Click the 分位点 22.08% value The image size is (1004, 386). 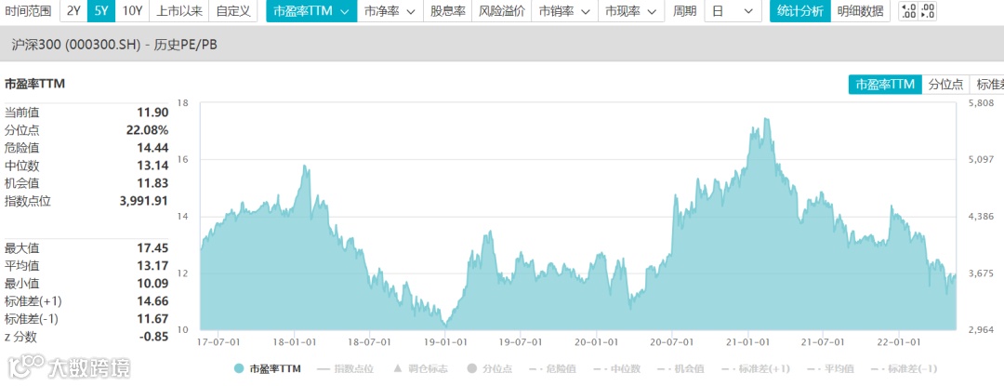point(147,130)
